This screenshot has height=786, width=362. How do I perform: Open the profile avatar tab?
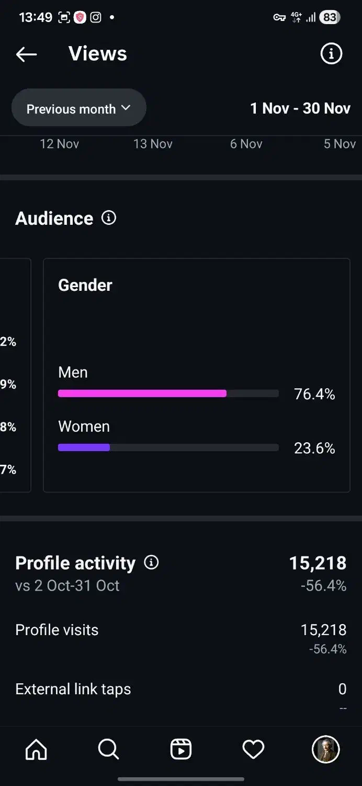(x=325, y=749)
